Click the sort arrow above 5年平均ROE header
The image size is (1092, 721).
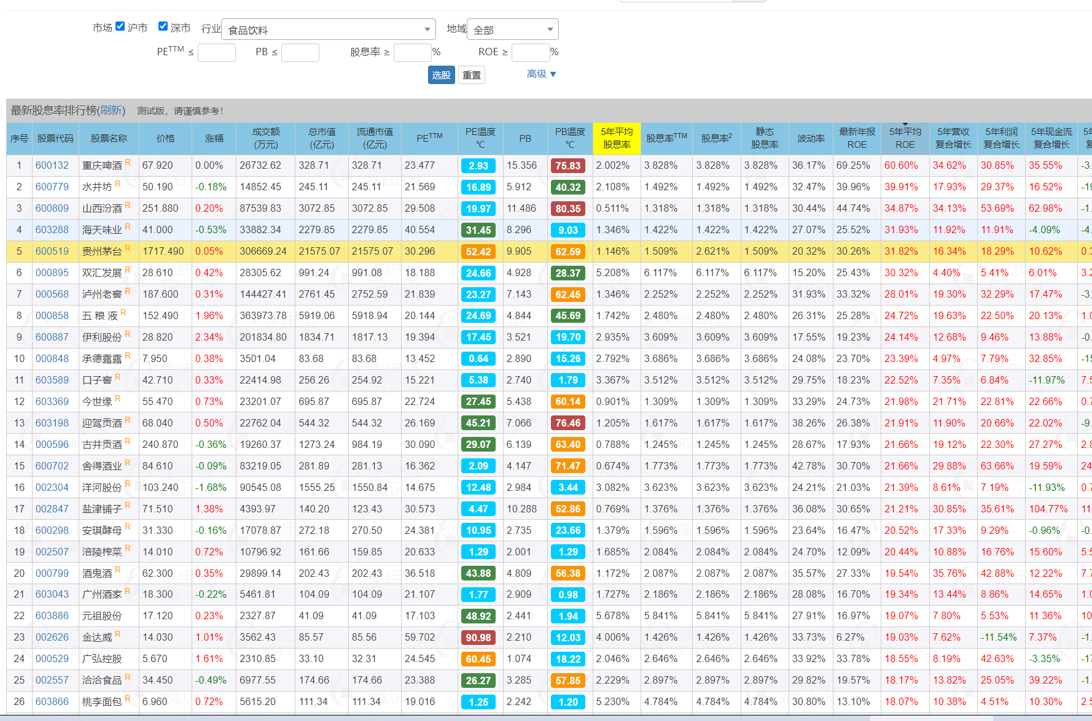[905, 125]
